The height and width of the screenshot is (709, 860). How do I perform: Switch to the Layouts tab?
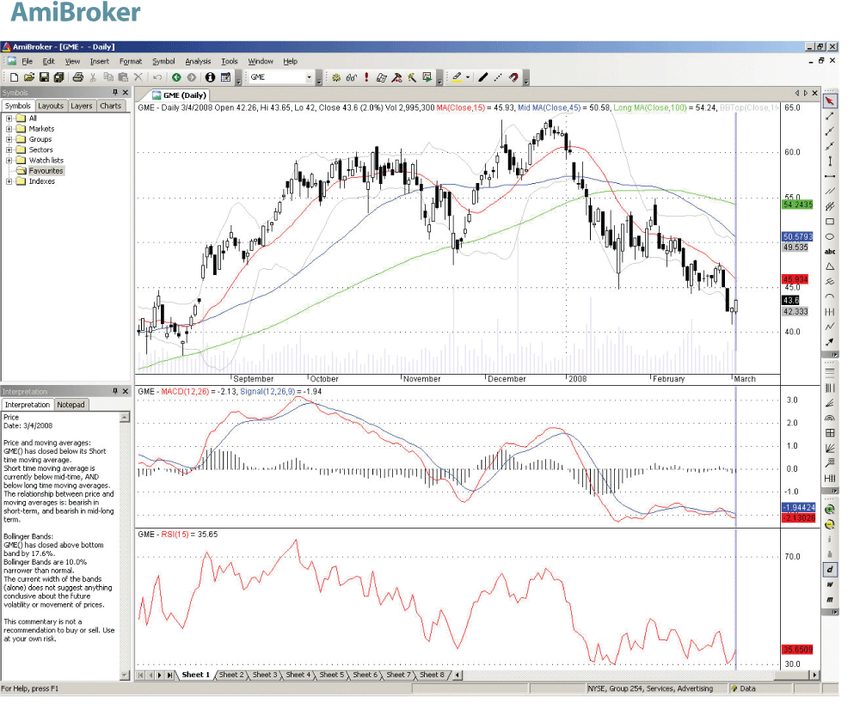click(x=51, y=106)
